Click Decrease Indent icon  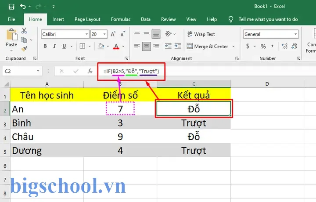click(168, 47)
